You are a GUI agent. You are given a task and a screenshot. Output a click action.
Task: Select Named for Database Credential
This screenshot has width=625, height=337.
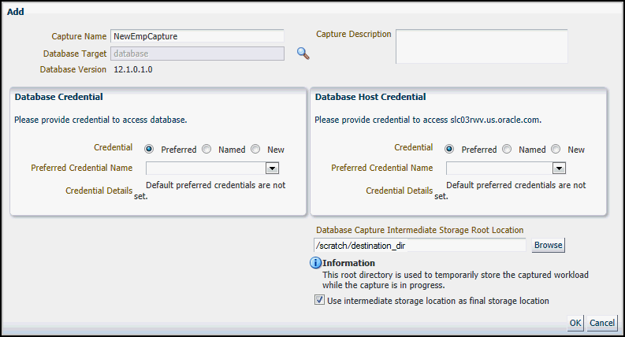[x=206, y=149]
